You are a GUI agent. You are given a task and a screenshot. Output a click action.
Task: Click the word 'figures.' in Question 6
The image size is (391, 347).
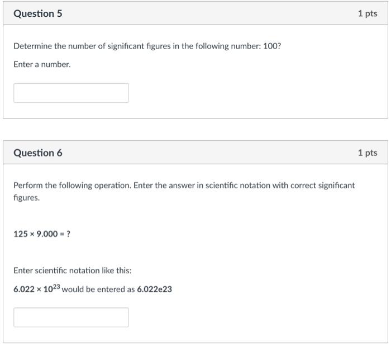(x=26, y=198)
